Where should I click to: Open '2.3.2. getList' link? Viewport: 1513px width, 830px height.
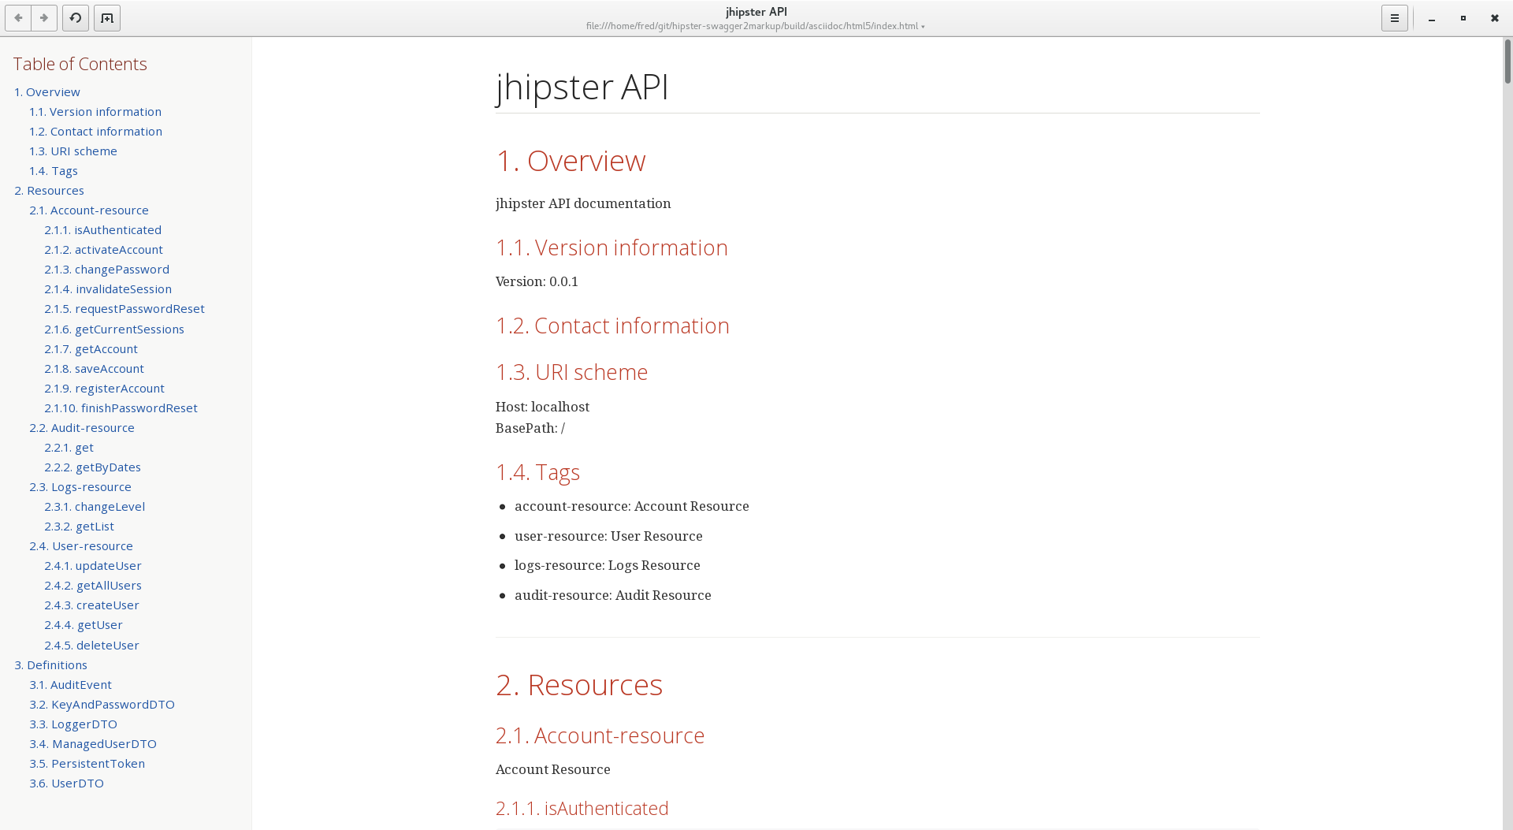pos(80,526)
